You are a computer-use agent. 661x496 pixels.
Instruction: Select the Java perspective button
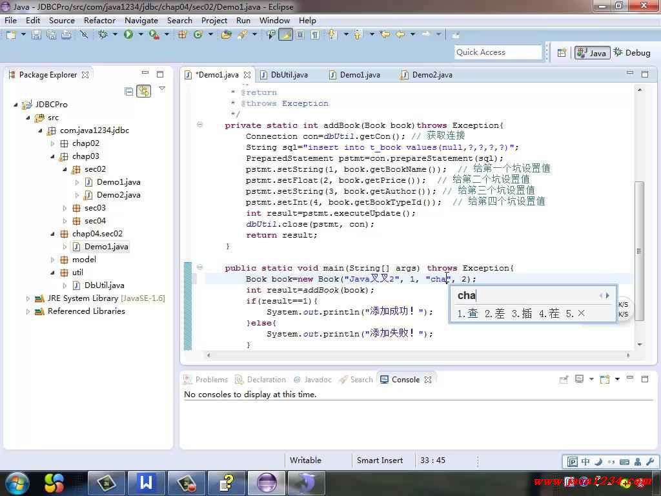coord(592,53)
